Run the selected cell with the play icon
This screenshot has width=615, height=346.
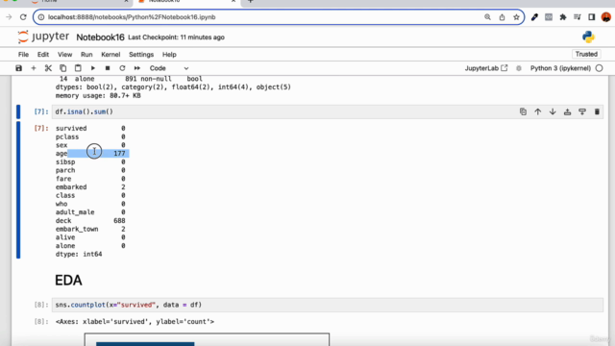click(x=93, y=68)
